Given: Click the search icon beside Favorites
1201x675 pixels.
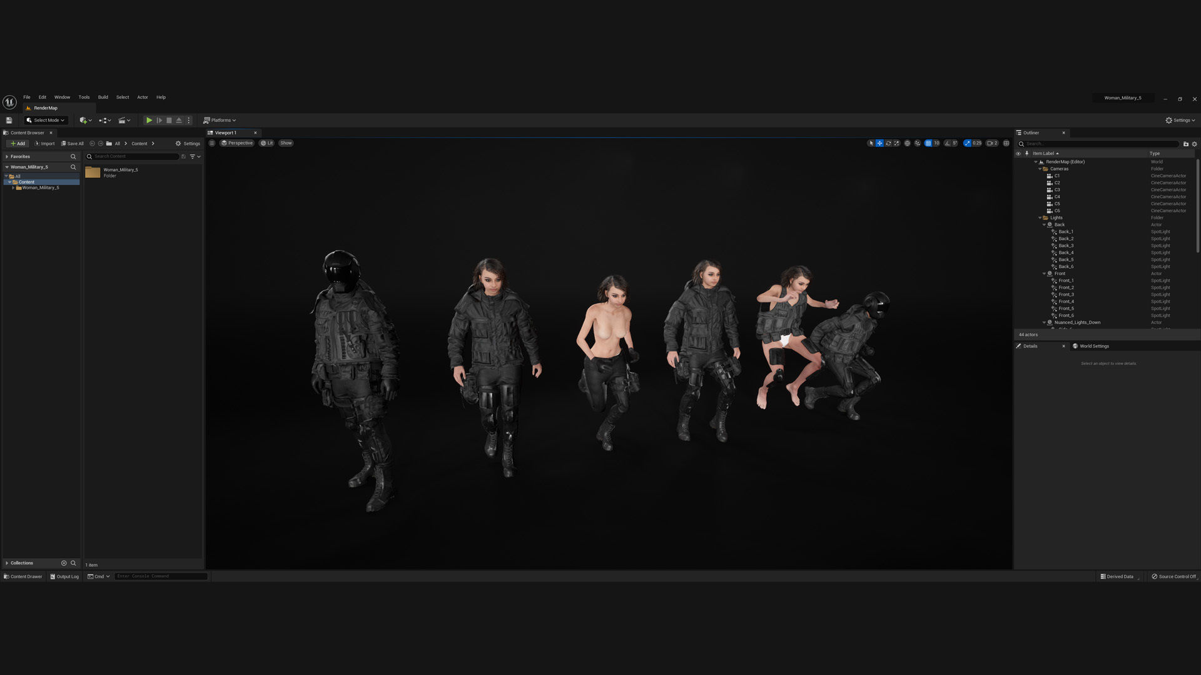Looking at the screenshot, I should pyautogui.click(x=73, y=156).
